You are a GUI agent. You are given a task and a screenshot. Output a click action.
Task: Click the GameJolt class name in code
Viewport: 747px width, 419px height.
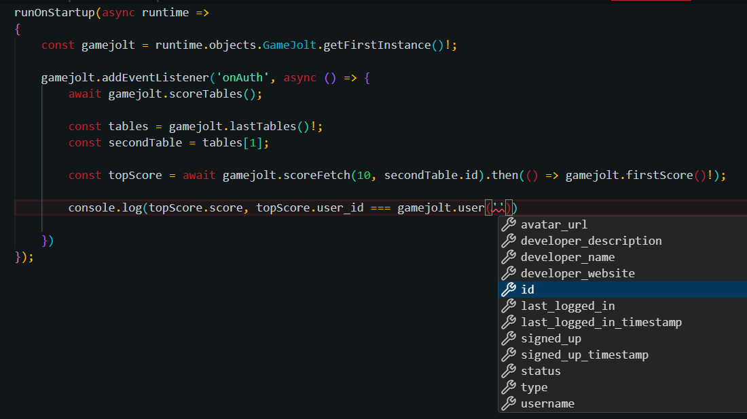click(x=290, y=45)
